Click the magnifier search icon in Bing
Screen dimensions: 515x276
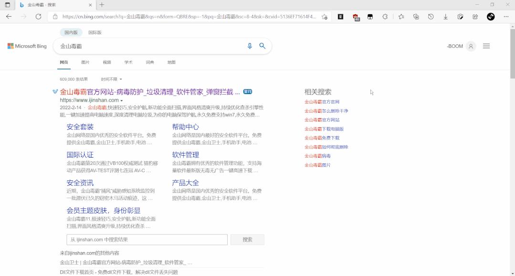262,46
